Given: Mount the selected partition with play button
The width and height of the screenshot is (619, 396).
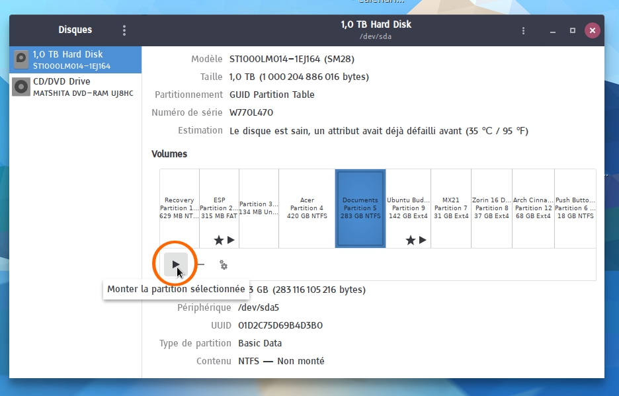Looking at the screenshot, I should tap(175, 264).
